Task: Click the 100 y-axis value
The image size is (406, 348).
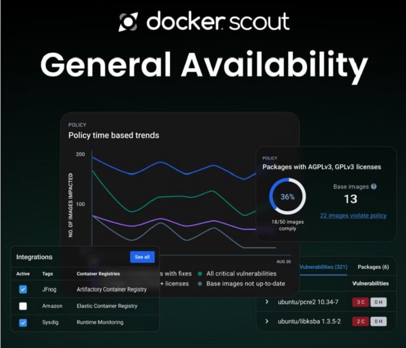Action: pyautogui.click(x=80, y=204)
